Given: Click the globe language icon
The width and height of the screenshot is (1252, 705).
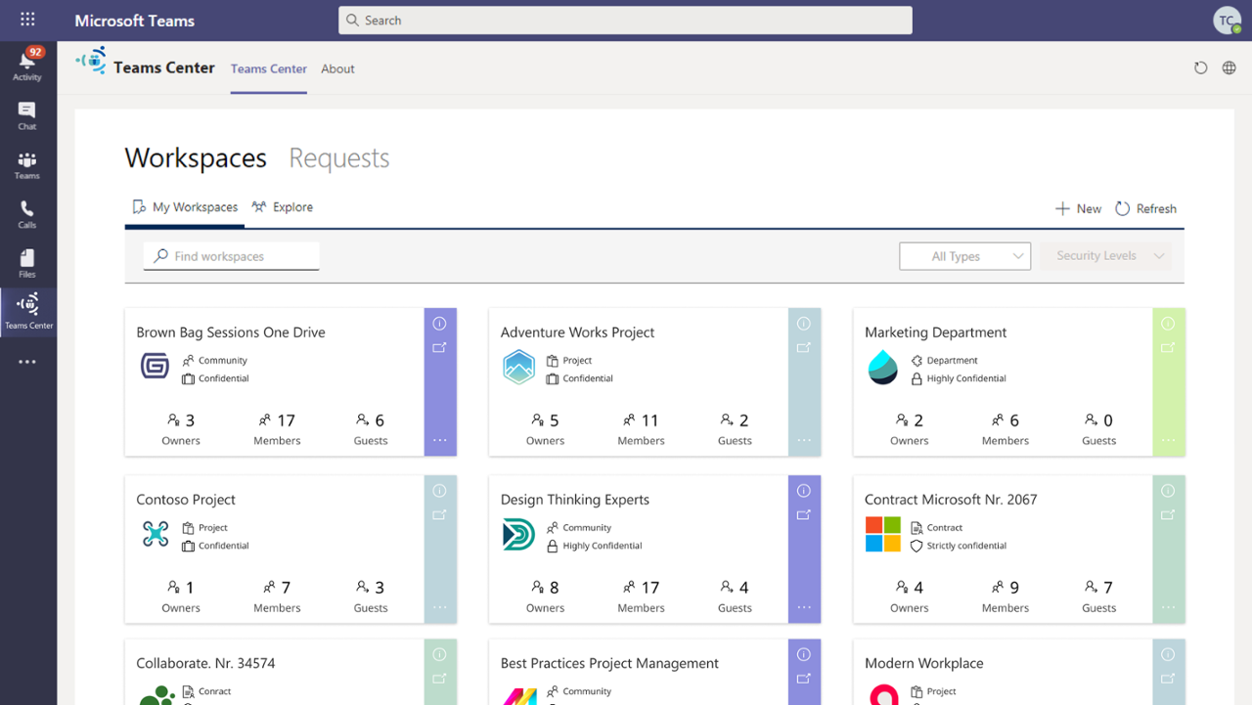Looking at the screenshot, I should click(1229, 67).
